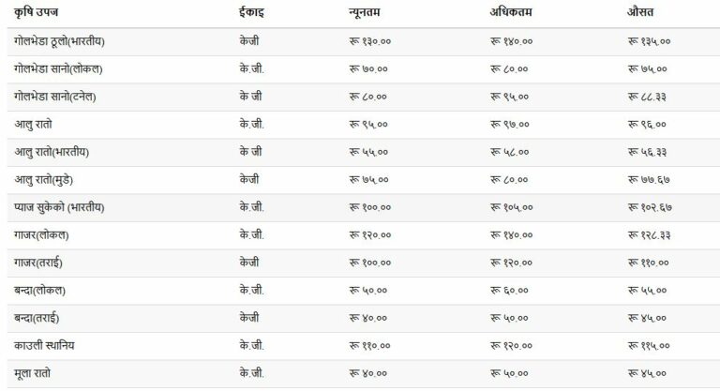The width and height of the screenshot is (720, 391).
Task: Select the गाजर(तराई) product cell
Action: point(38,263)
